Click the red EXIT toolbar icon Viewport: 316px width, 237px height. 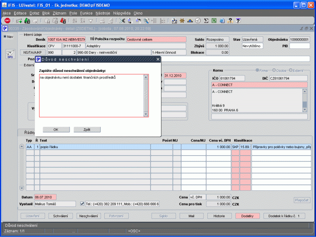click(7, 21)
